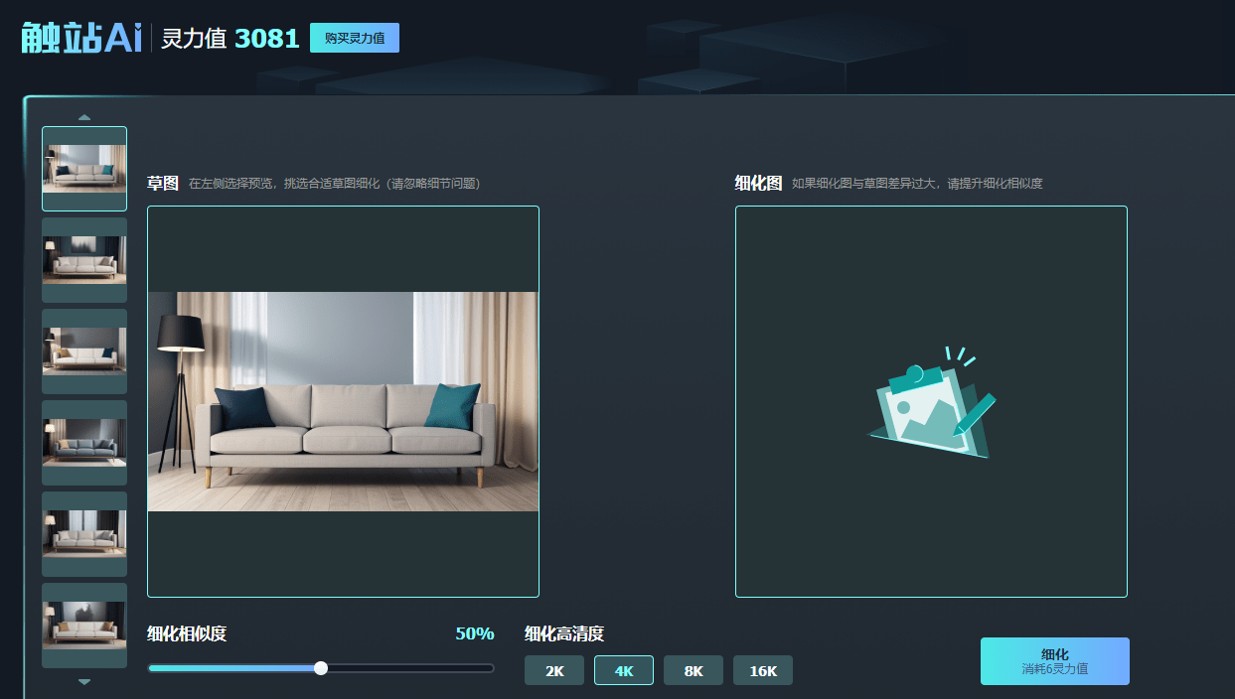Click the 50% similarity value
1235x699 pixels.
click(x=475, y=633)
